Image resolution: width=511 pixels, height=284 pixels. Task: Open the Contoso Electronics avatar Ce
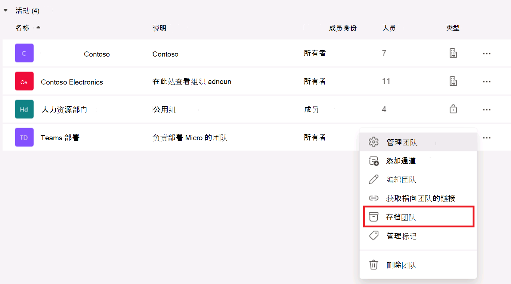pos(24,81)
